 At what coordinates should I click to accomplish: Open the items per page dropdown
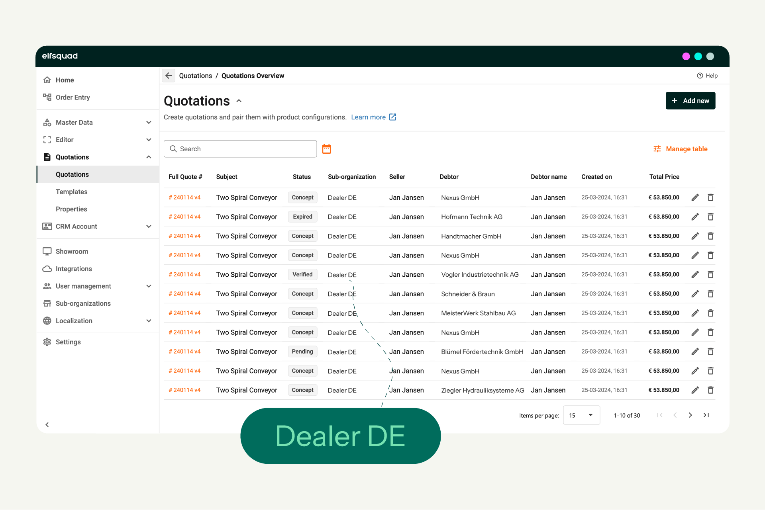click(581, 415)
